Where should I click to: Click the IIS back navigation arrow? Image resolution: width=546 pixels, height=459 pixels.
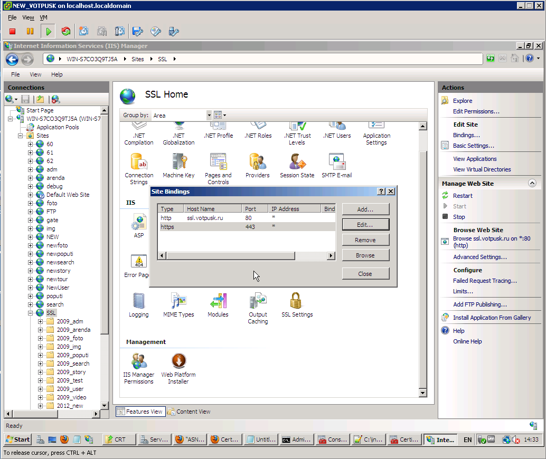(x=12, y=59)
